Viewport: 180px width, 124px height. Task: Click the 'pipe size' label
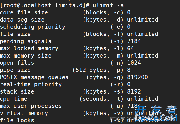16,70
